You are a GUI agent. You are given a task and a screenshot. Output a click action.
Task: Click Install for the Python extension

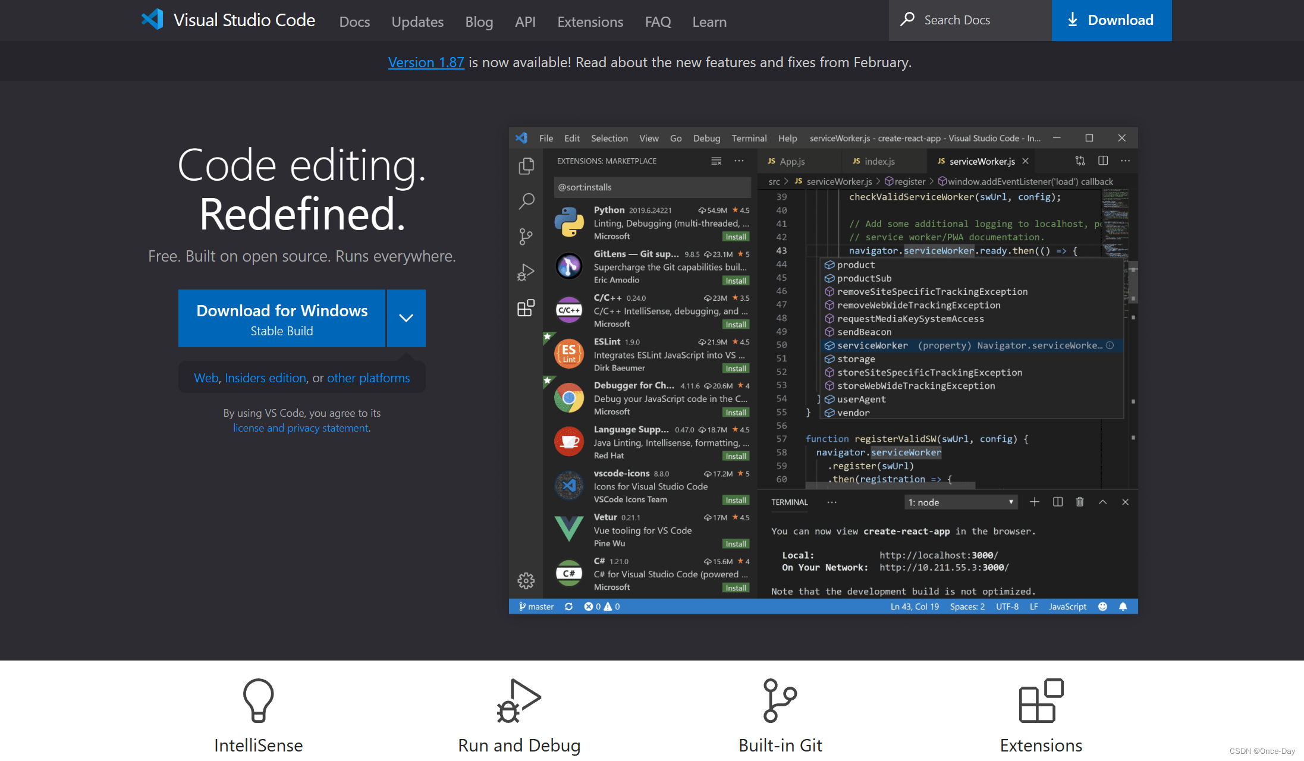point(736,237)
